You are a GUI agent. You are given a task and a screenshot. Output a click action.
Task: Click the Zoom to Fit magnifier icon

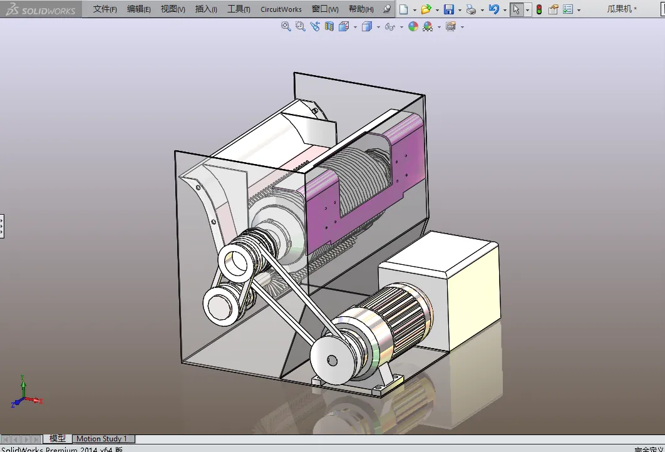pyautogui.click(x=286, y=26)
